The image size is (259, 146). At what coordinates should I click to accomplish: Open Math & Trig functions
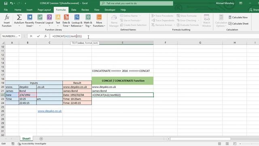[x=88, y=21]
